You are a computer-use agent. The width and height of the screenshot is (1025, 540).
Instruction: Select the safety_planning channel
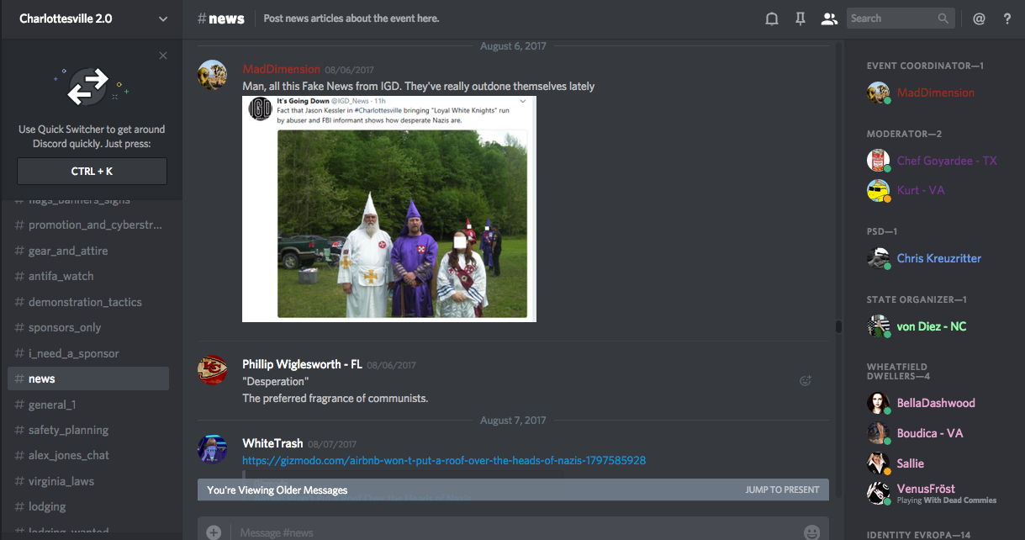coord(68,430)
